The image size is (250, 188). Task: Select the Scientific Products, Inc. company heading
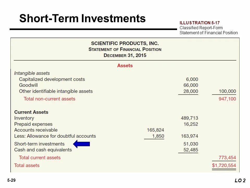click(x=125, y=43)
